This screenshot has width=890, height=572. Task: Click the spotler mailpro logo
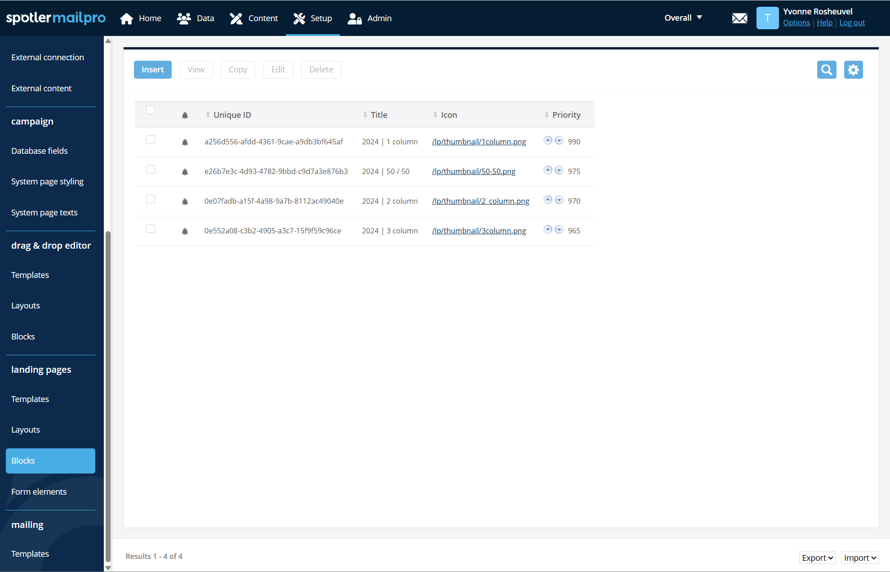[x=56, y=18]
